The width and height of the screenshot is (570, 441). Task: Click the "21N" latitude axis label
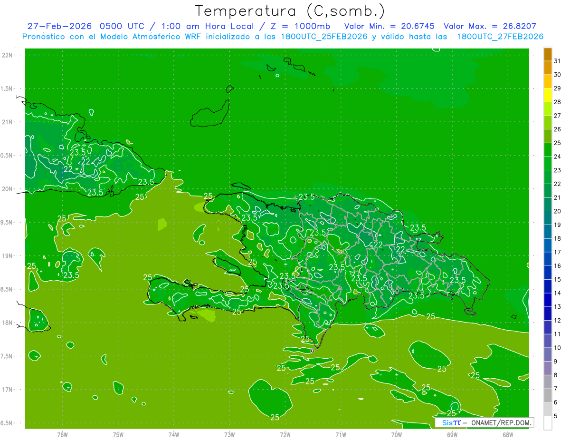pyautogui.click(x=8, y=122)
